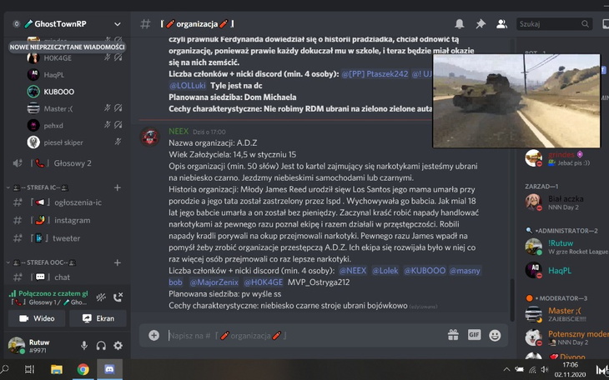Screen dimensions: 609x380
Task: Click the gift Nitro icon
Action: click(x=453, y=335)
